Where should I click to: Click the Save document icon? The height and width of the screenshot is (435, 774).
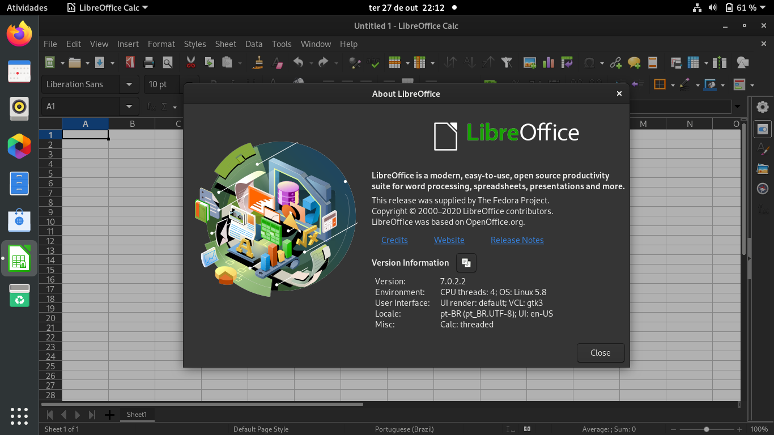(x=100, y=63)
